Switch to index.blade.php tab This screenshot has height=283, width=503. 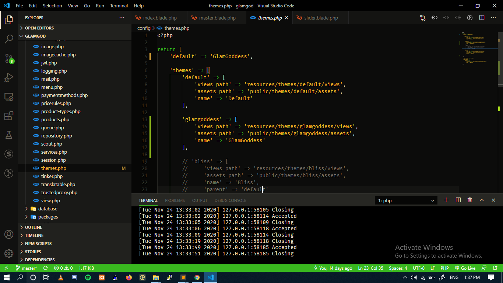159,18
